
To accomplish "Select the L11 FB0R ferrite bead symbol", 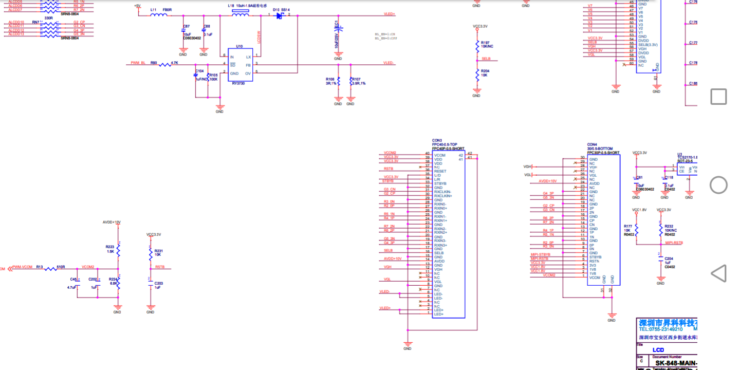I will [x=159, y=15].
